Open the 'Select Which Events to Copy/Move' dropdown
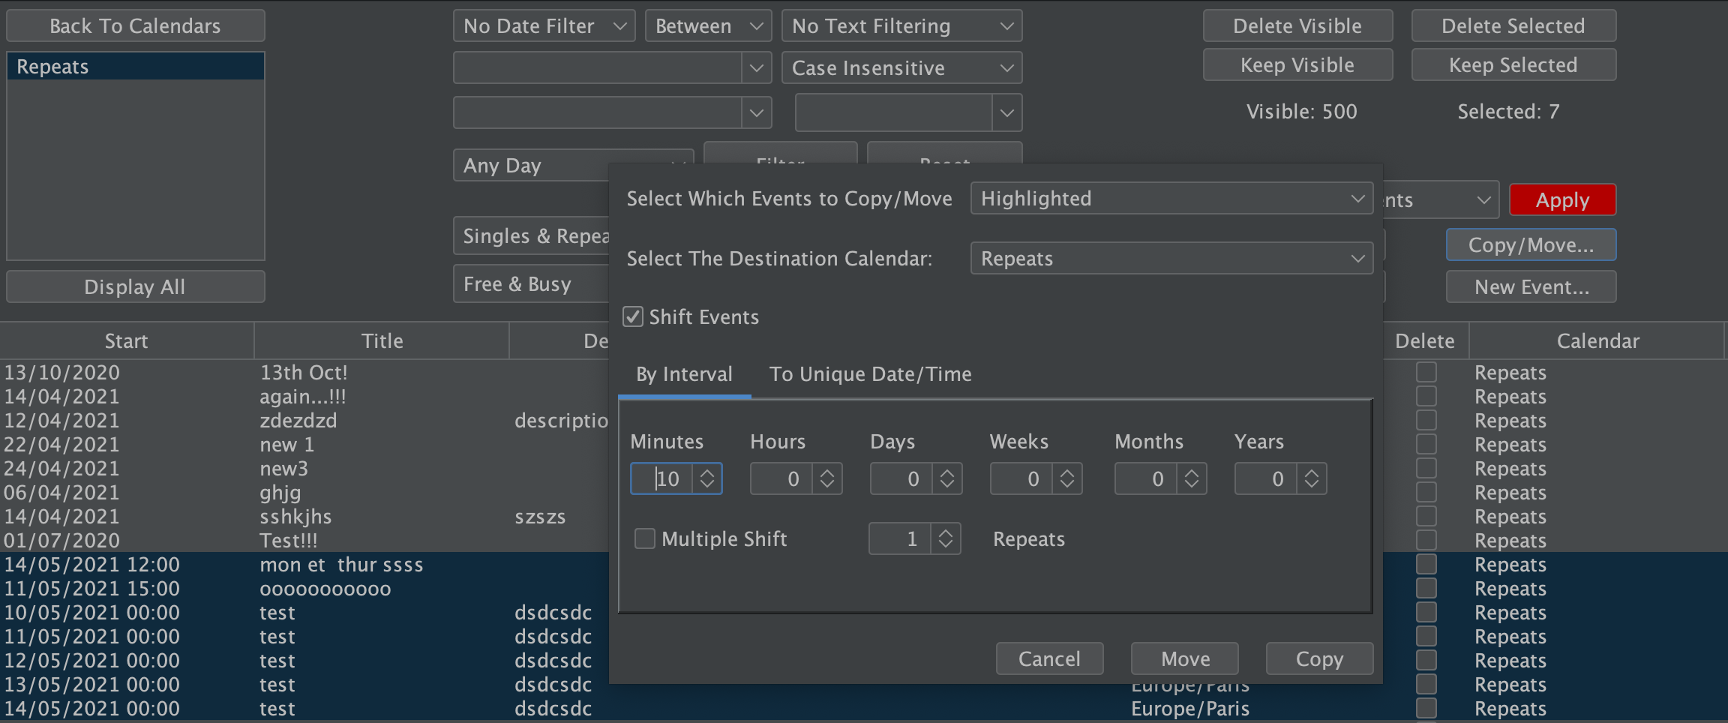This screenshot has height=723, width=1728. [x=1171, y=198]
